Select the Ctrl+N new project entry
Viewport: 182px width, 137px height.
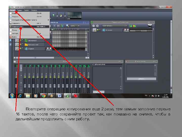[30, 13]
